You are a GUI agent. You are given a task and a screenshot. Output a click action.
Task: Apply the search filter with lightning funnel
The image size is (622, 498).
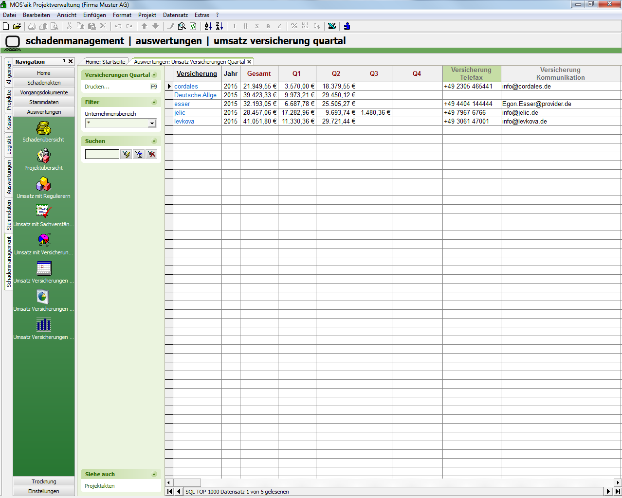point(126,154)
